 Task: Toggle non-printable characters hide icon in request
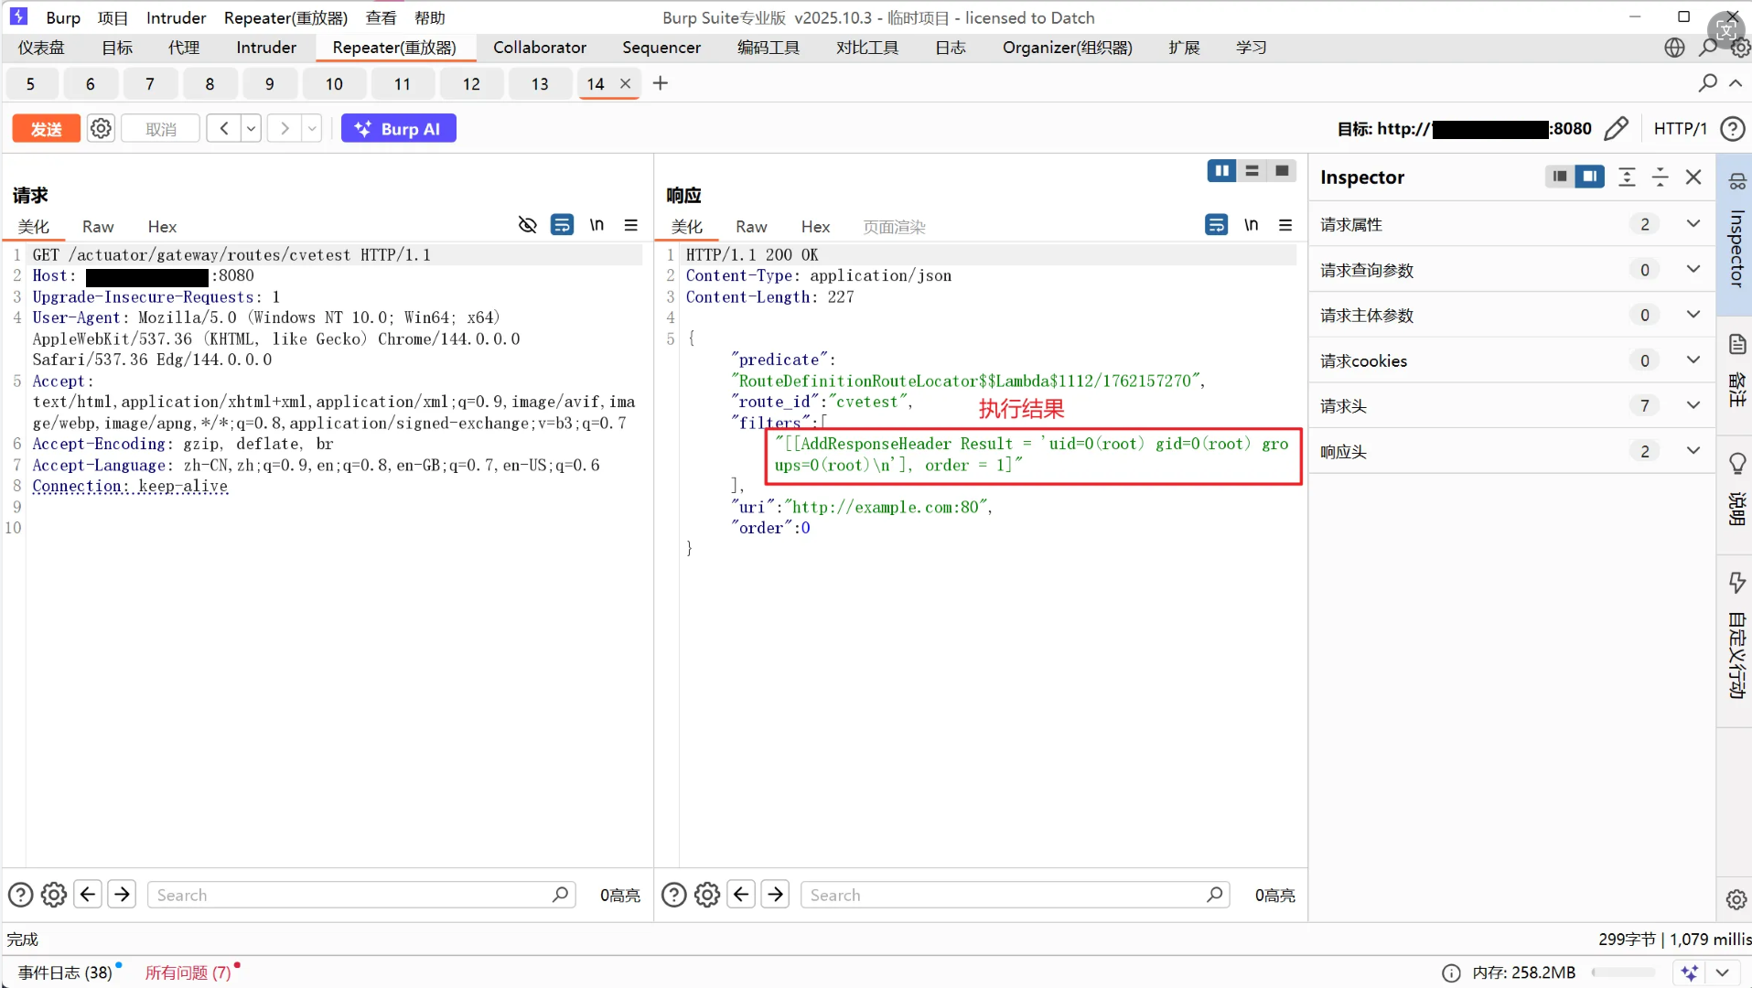coord(527,225)
